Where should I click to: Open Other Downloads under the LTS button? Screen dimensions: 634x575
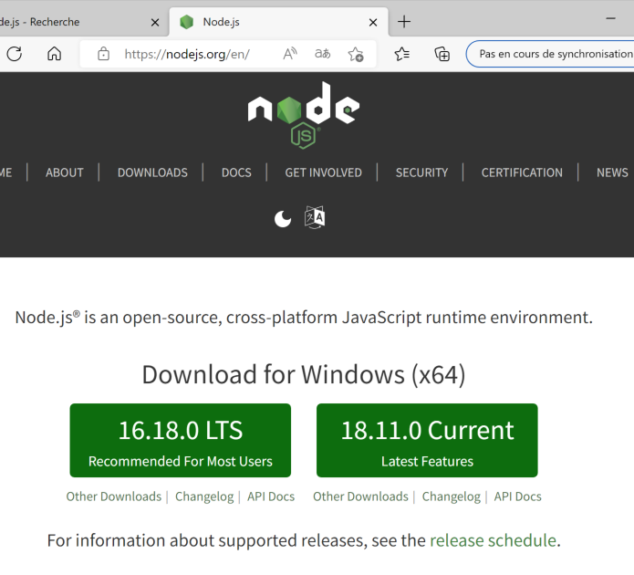[x=114, y=497]
